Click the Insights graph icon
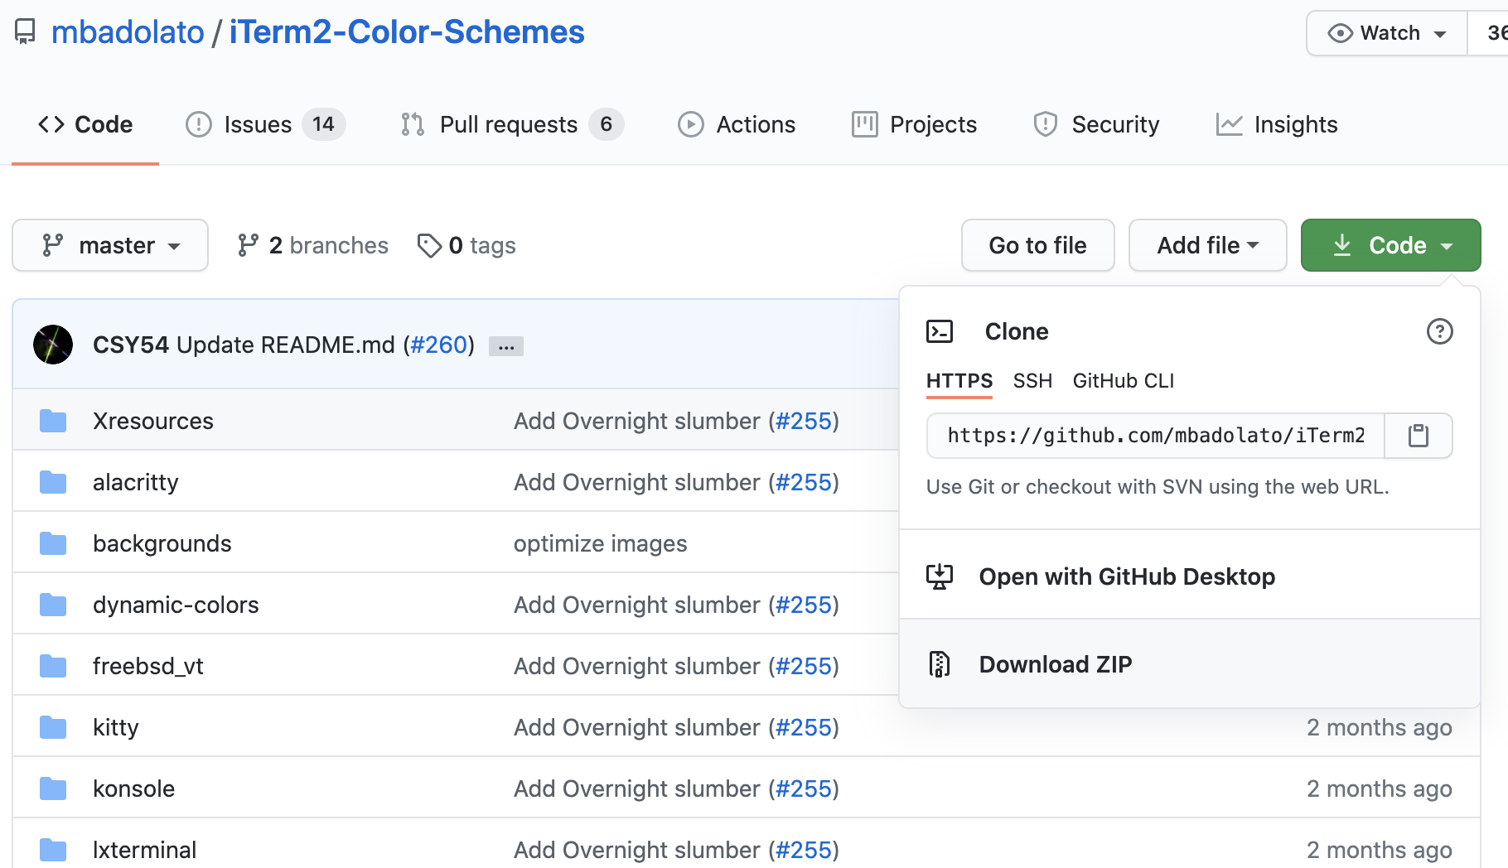 click(x=1230, y=124)
